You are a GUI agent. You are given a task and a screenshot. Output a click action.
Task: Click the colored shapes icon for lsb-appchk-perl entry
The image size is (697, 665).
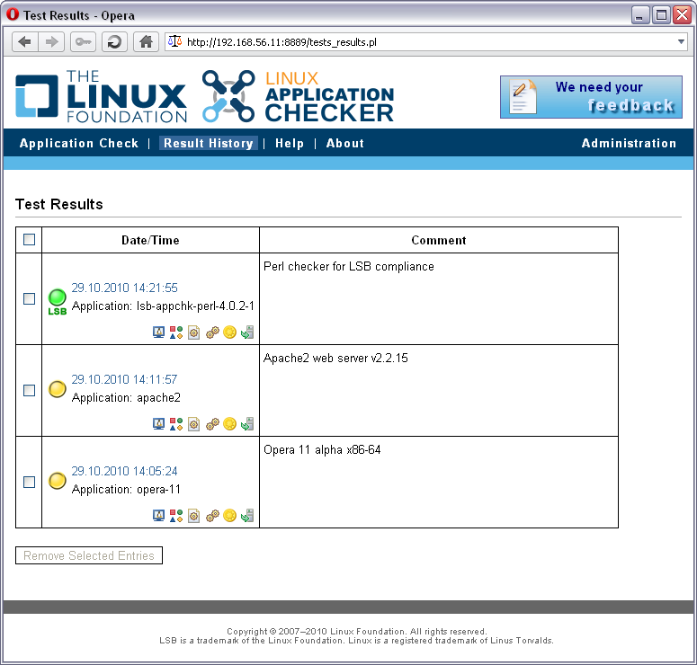(x=176, y=332)
